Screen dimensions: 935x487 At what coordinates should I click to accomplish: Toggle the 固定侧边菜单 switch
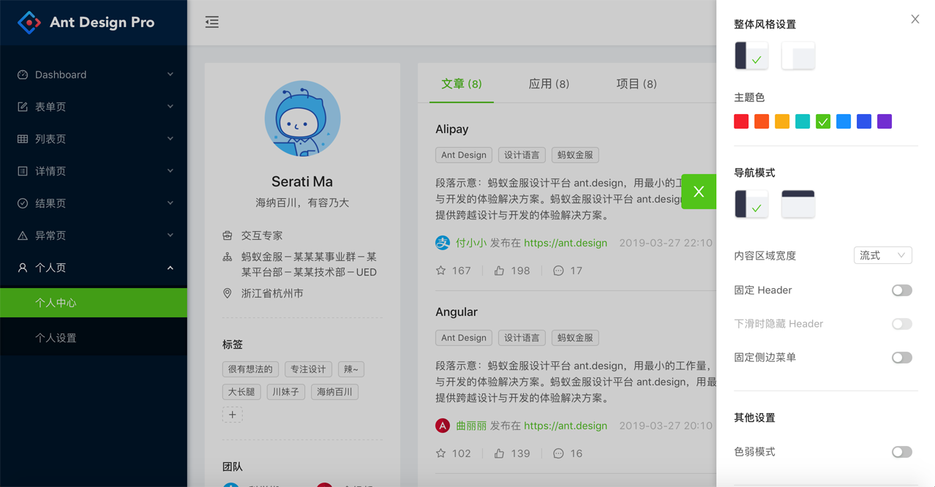902,358
